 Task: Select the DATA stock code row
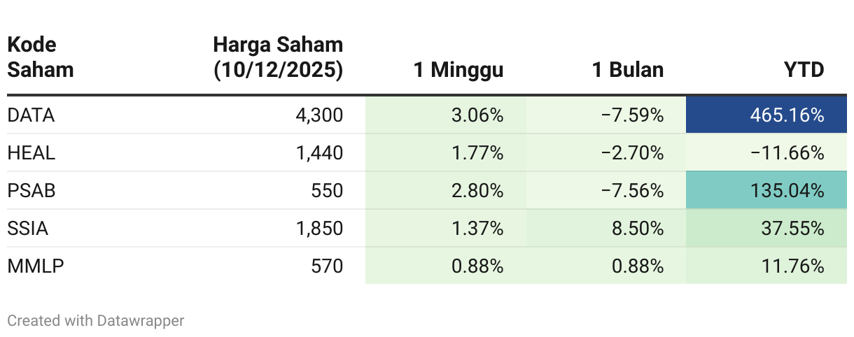click(31, 115)
